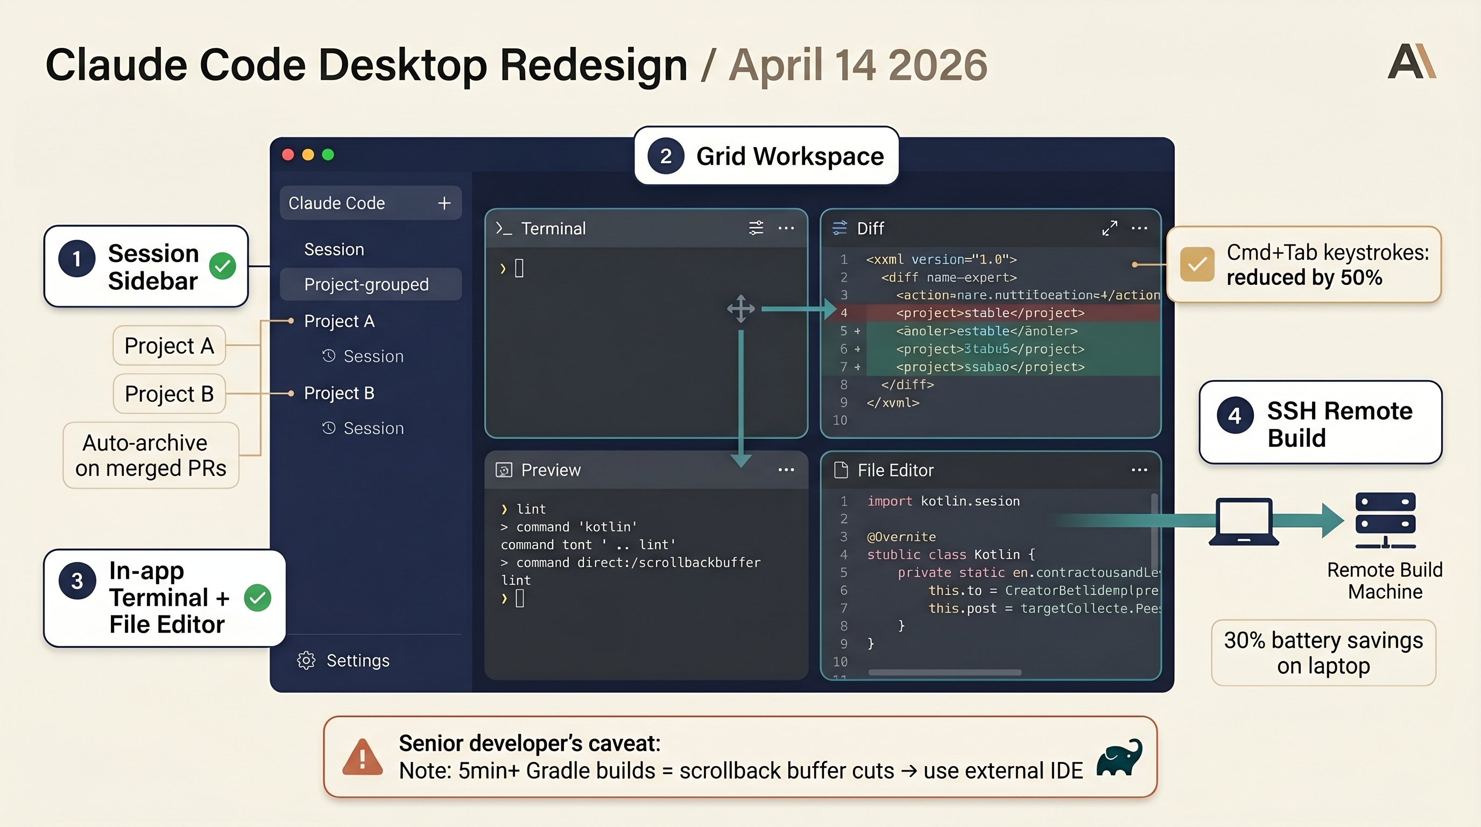Click the '@Overnite' annotation line
Viewport: 1481px width, 827px height.
901,537
